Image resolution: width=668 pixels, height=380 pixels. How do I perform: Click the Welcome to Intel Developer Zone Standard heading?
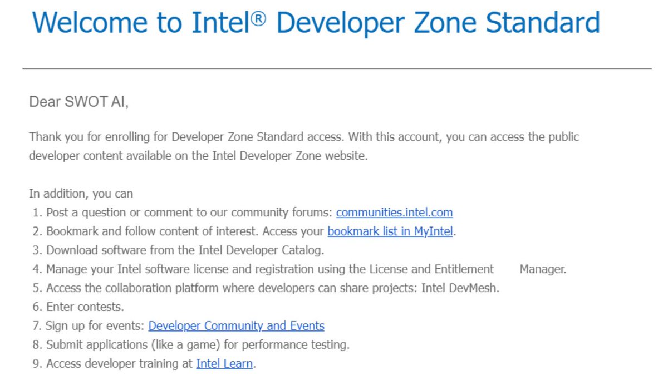pos(316,23)
